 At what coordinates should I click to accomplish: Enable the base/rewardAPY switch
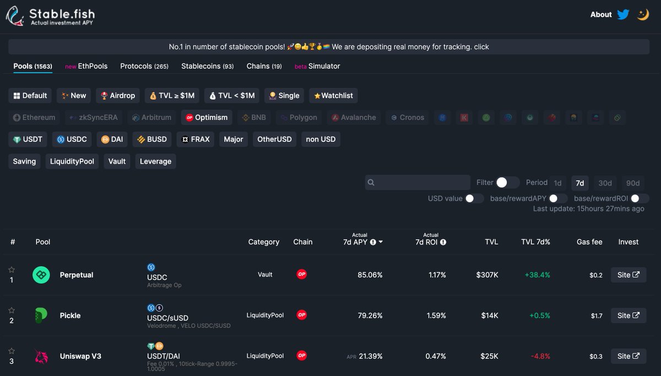point(558,198)
